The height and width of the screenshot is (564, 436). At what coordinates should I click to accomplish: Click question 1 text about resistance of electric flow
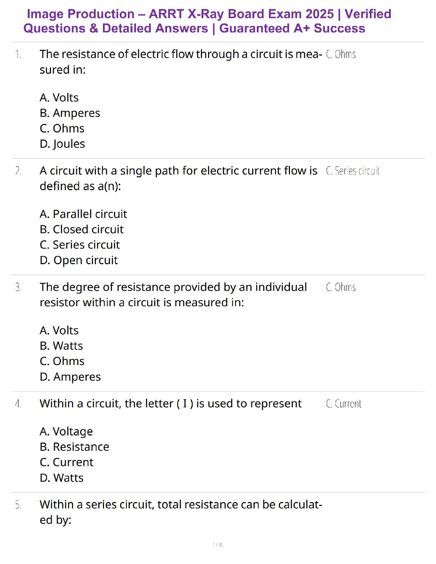coord(181,62)
